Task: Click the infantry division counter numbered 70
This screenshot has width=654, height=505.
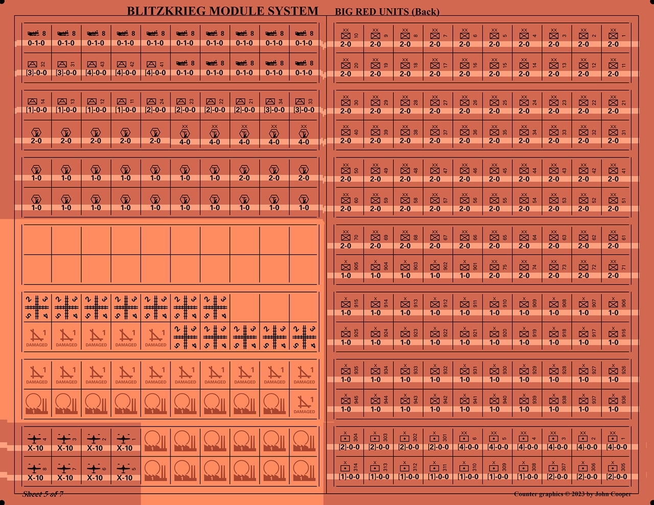Action: (349, 240)
